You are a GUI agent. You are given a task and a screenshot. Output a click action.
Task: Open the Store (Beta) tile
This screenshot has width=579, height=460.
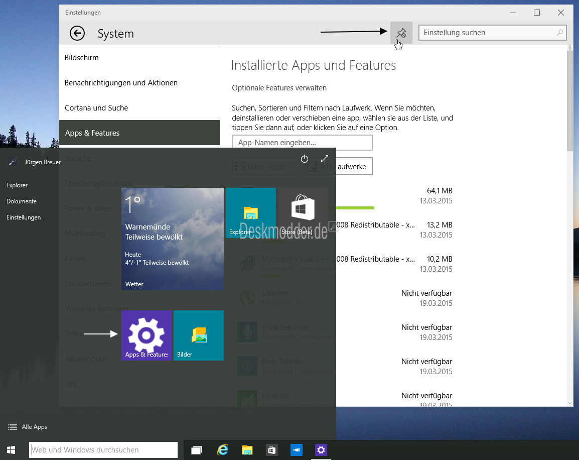pyautogui.click(x=303, y=213)
